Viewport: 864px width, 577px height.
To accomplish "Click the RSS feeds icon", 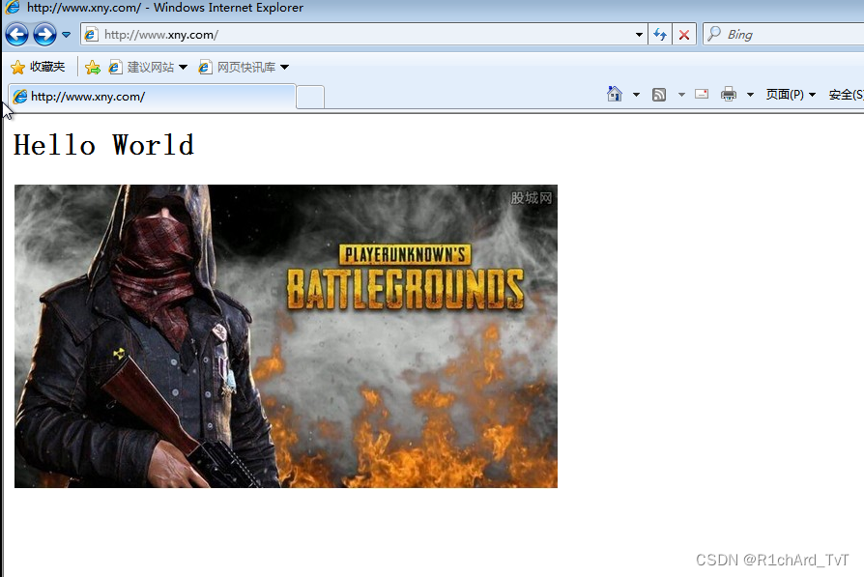I will 659,95.
